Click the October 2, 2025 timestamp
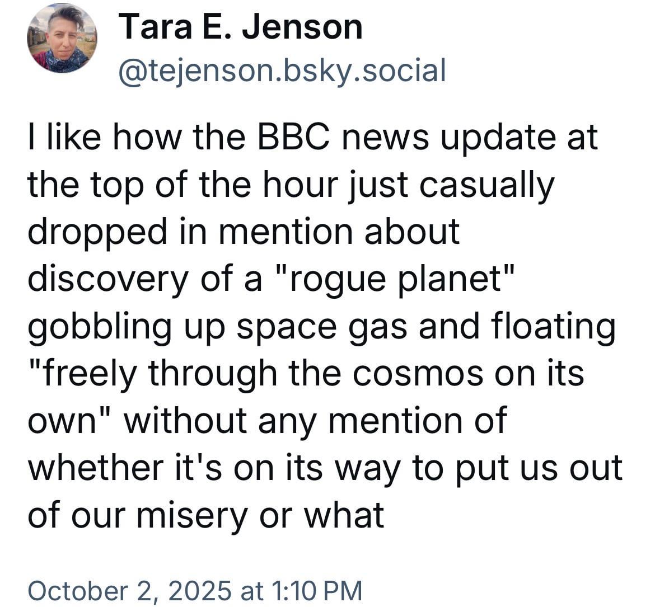Screen dimensions: 655x607 (129, 590)
